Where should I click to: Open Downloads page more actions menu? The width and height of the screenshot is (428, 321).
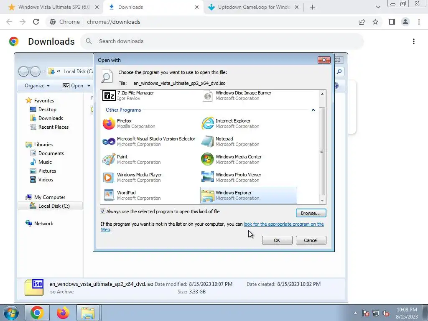414,41
